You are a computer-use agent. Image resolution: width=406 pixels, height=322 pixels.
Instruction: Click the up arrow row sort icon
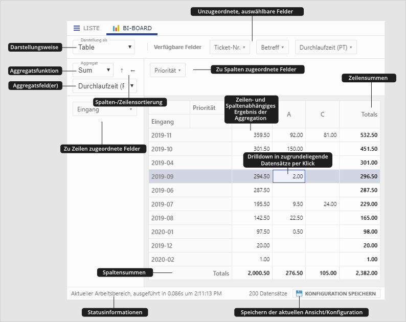coord(122,71)
